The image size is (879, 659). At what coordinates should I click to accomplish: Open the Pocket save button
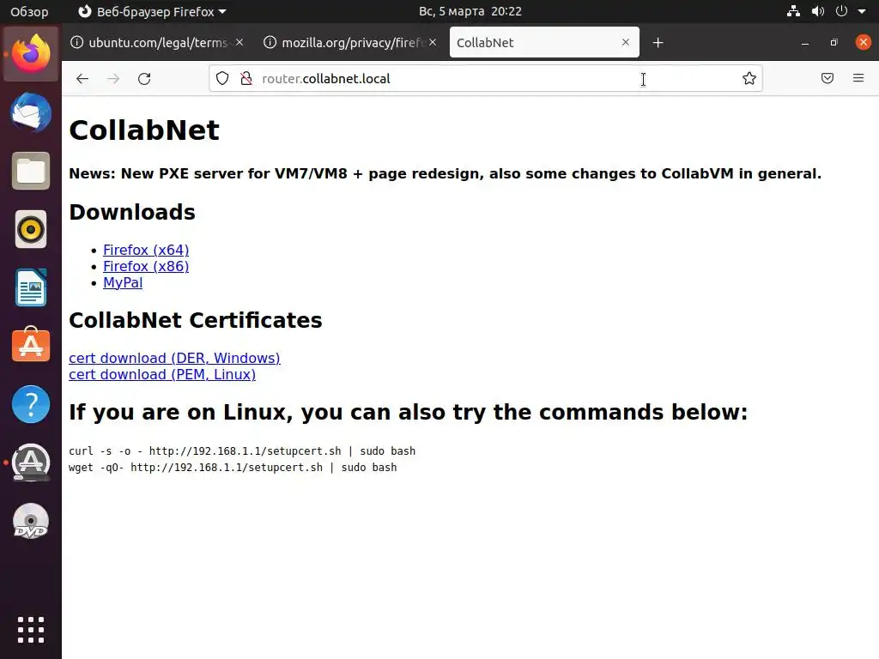(827, 78)
